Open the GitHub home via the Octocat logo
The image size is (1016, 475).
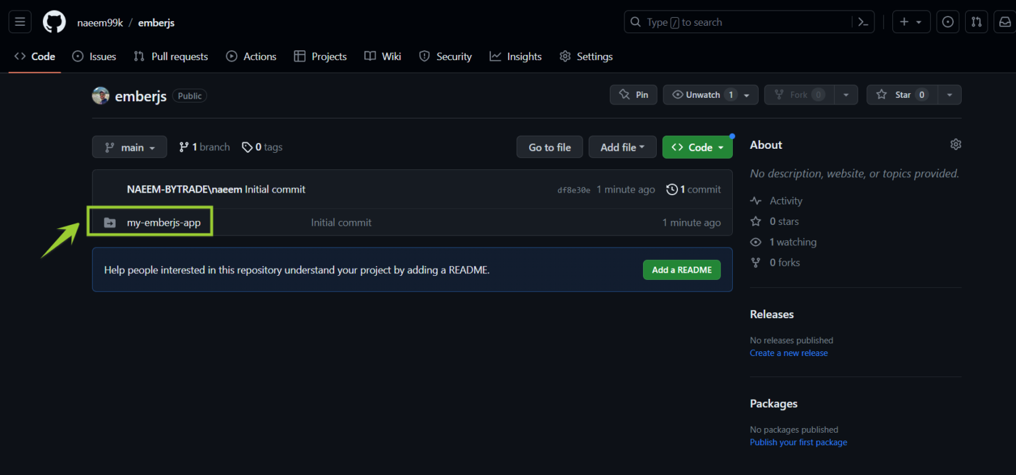[x=54, y=21]
